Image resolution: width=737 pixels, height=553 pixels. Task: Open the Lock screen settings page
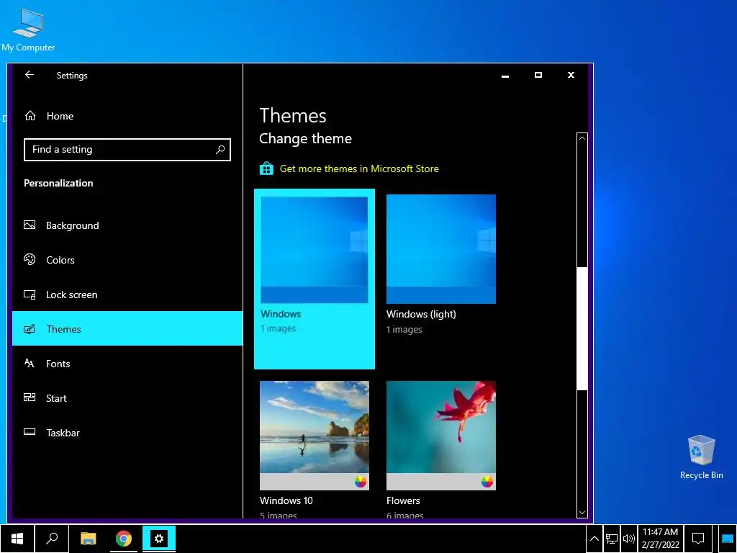pos(127,295)
